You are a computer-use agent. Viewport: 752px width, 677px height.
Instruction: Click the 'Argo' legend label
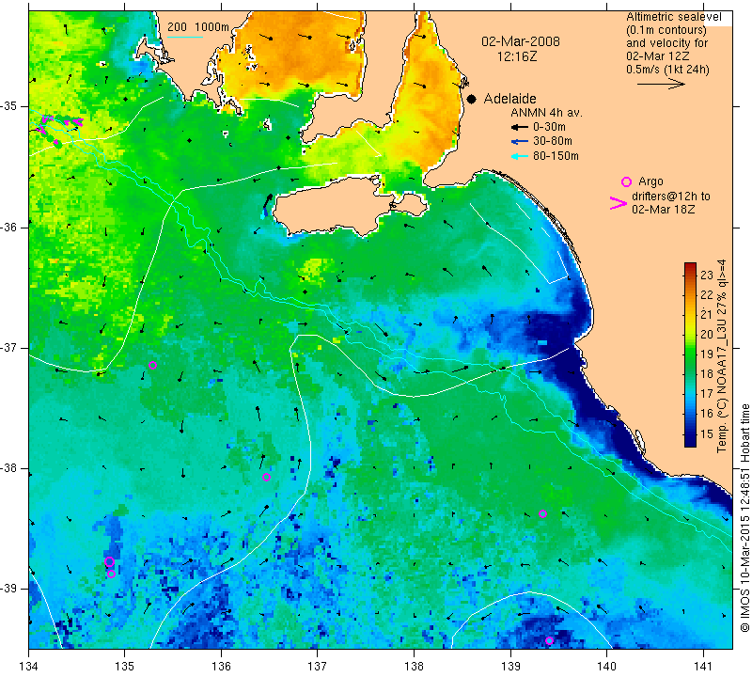pos(650,181)
